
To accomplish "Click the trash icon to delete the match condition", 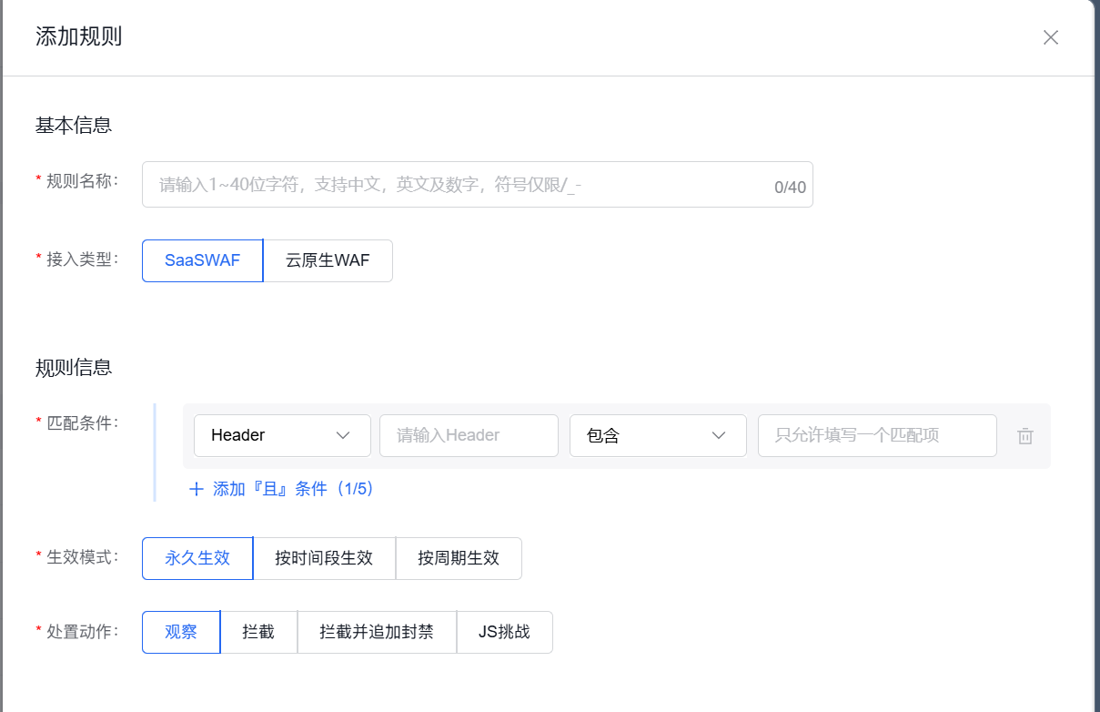I will click(x=1025, y=436).
